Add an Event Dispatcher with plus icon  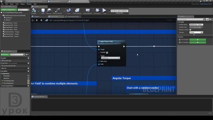pyautogui.click(x=28, y=86)
